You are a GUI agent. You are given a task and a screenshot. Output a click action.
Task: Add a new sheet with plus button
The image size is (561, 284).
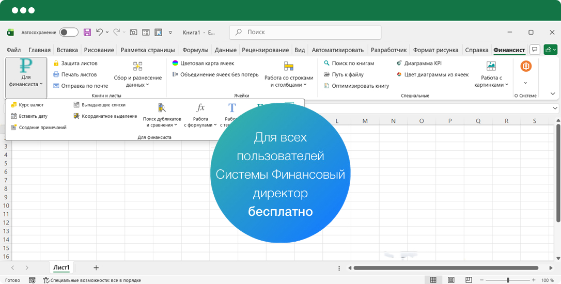96,267
